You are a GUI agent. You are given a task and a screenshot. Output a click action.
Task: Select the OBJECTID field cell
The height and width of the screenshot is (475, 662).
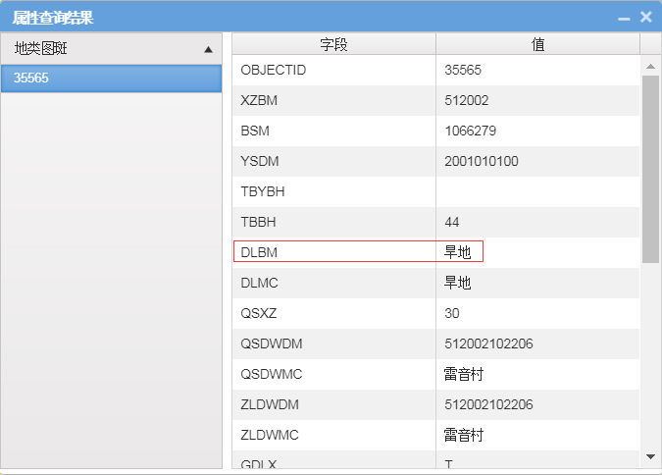333,70
